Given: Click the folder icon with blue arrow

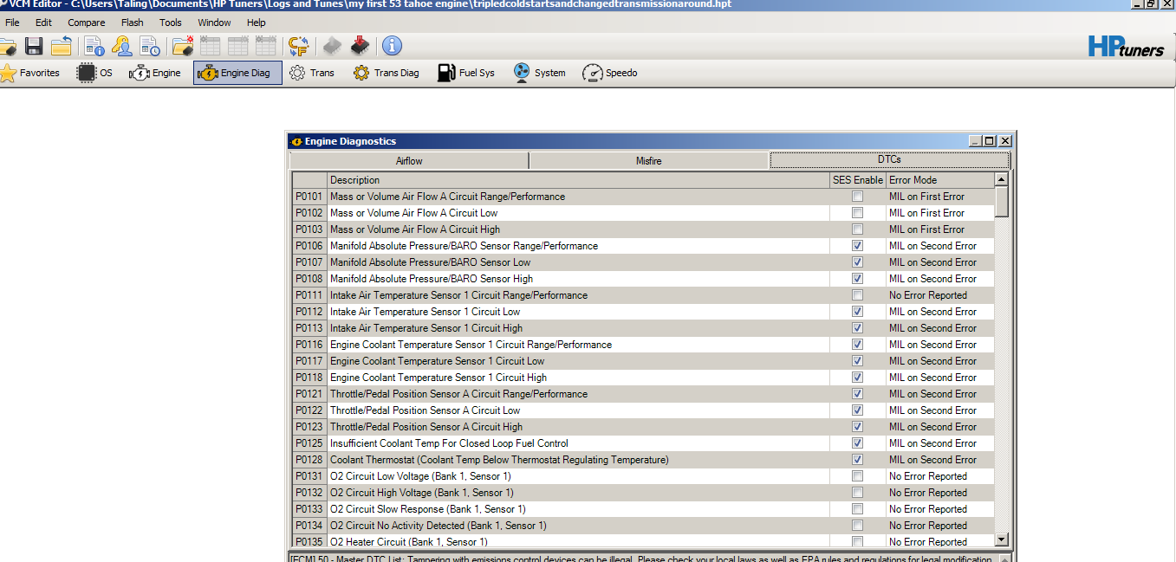Looking at the screenshot, I should [61, 46].
